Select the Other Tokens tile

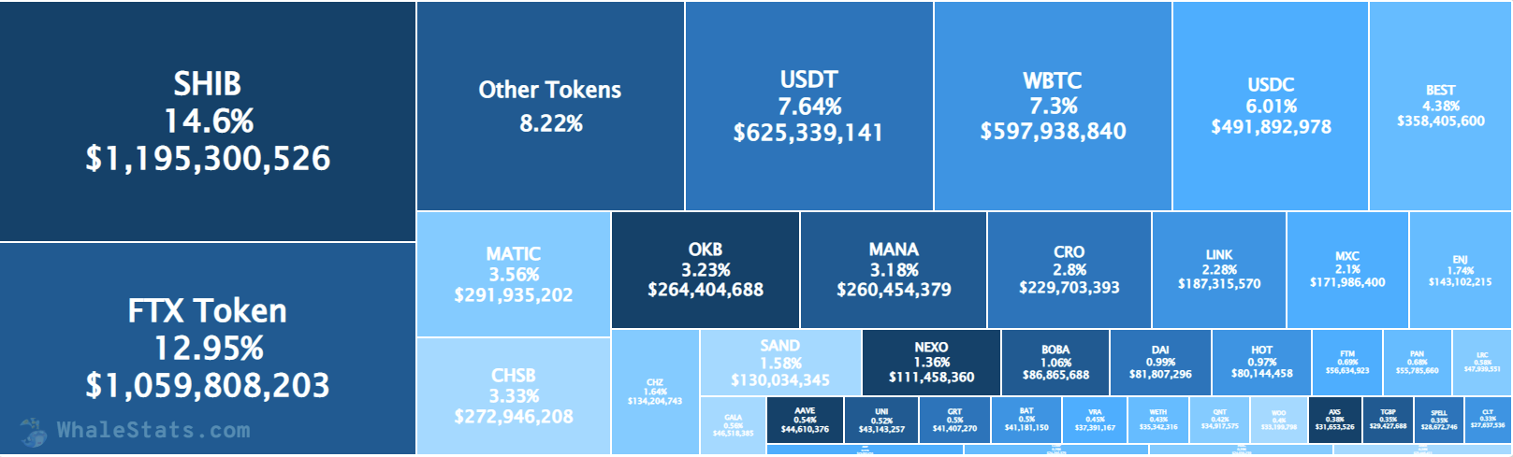coord(550,106)
